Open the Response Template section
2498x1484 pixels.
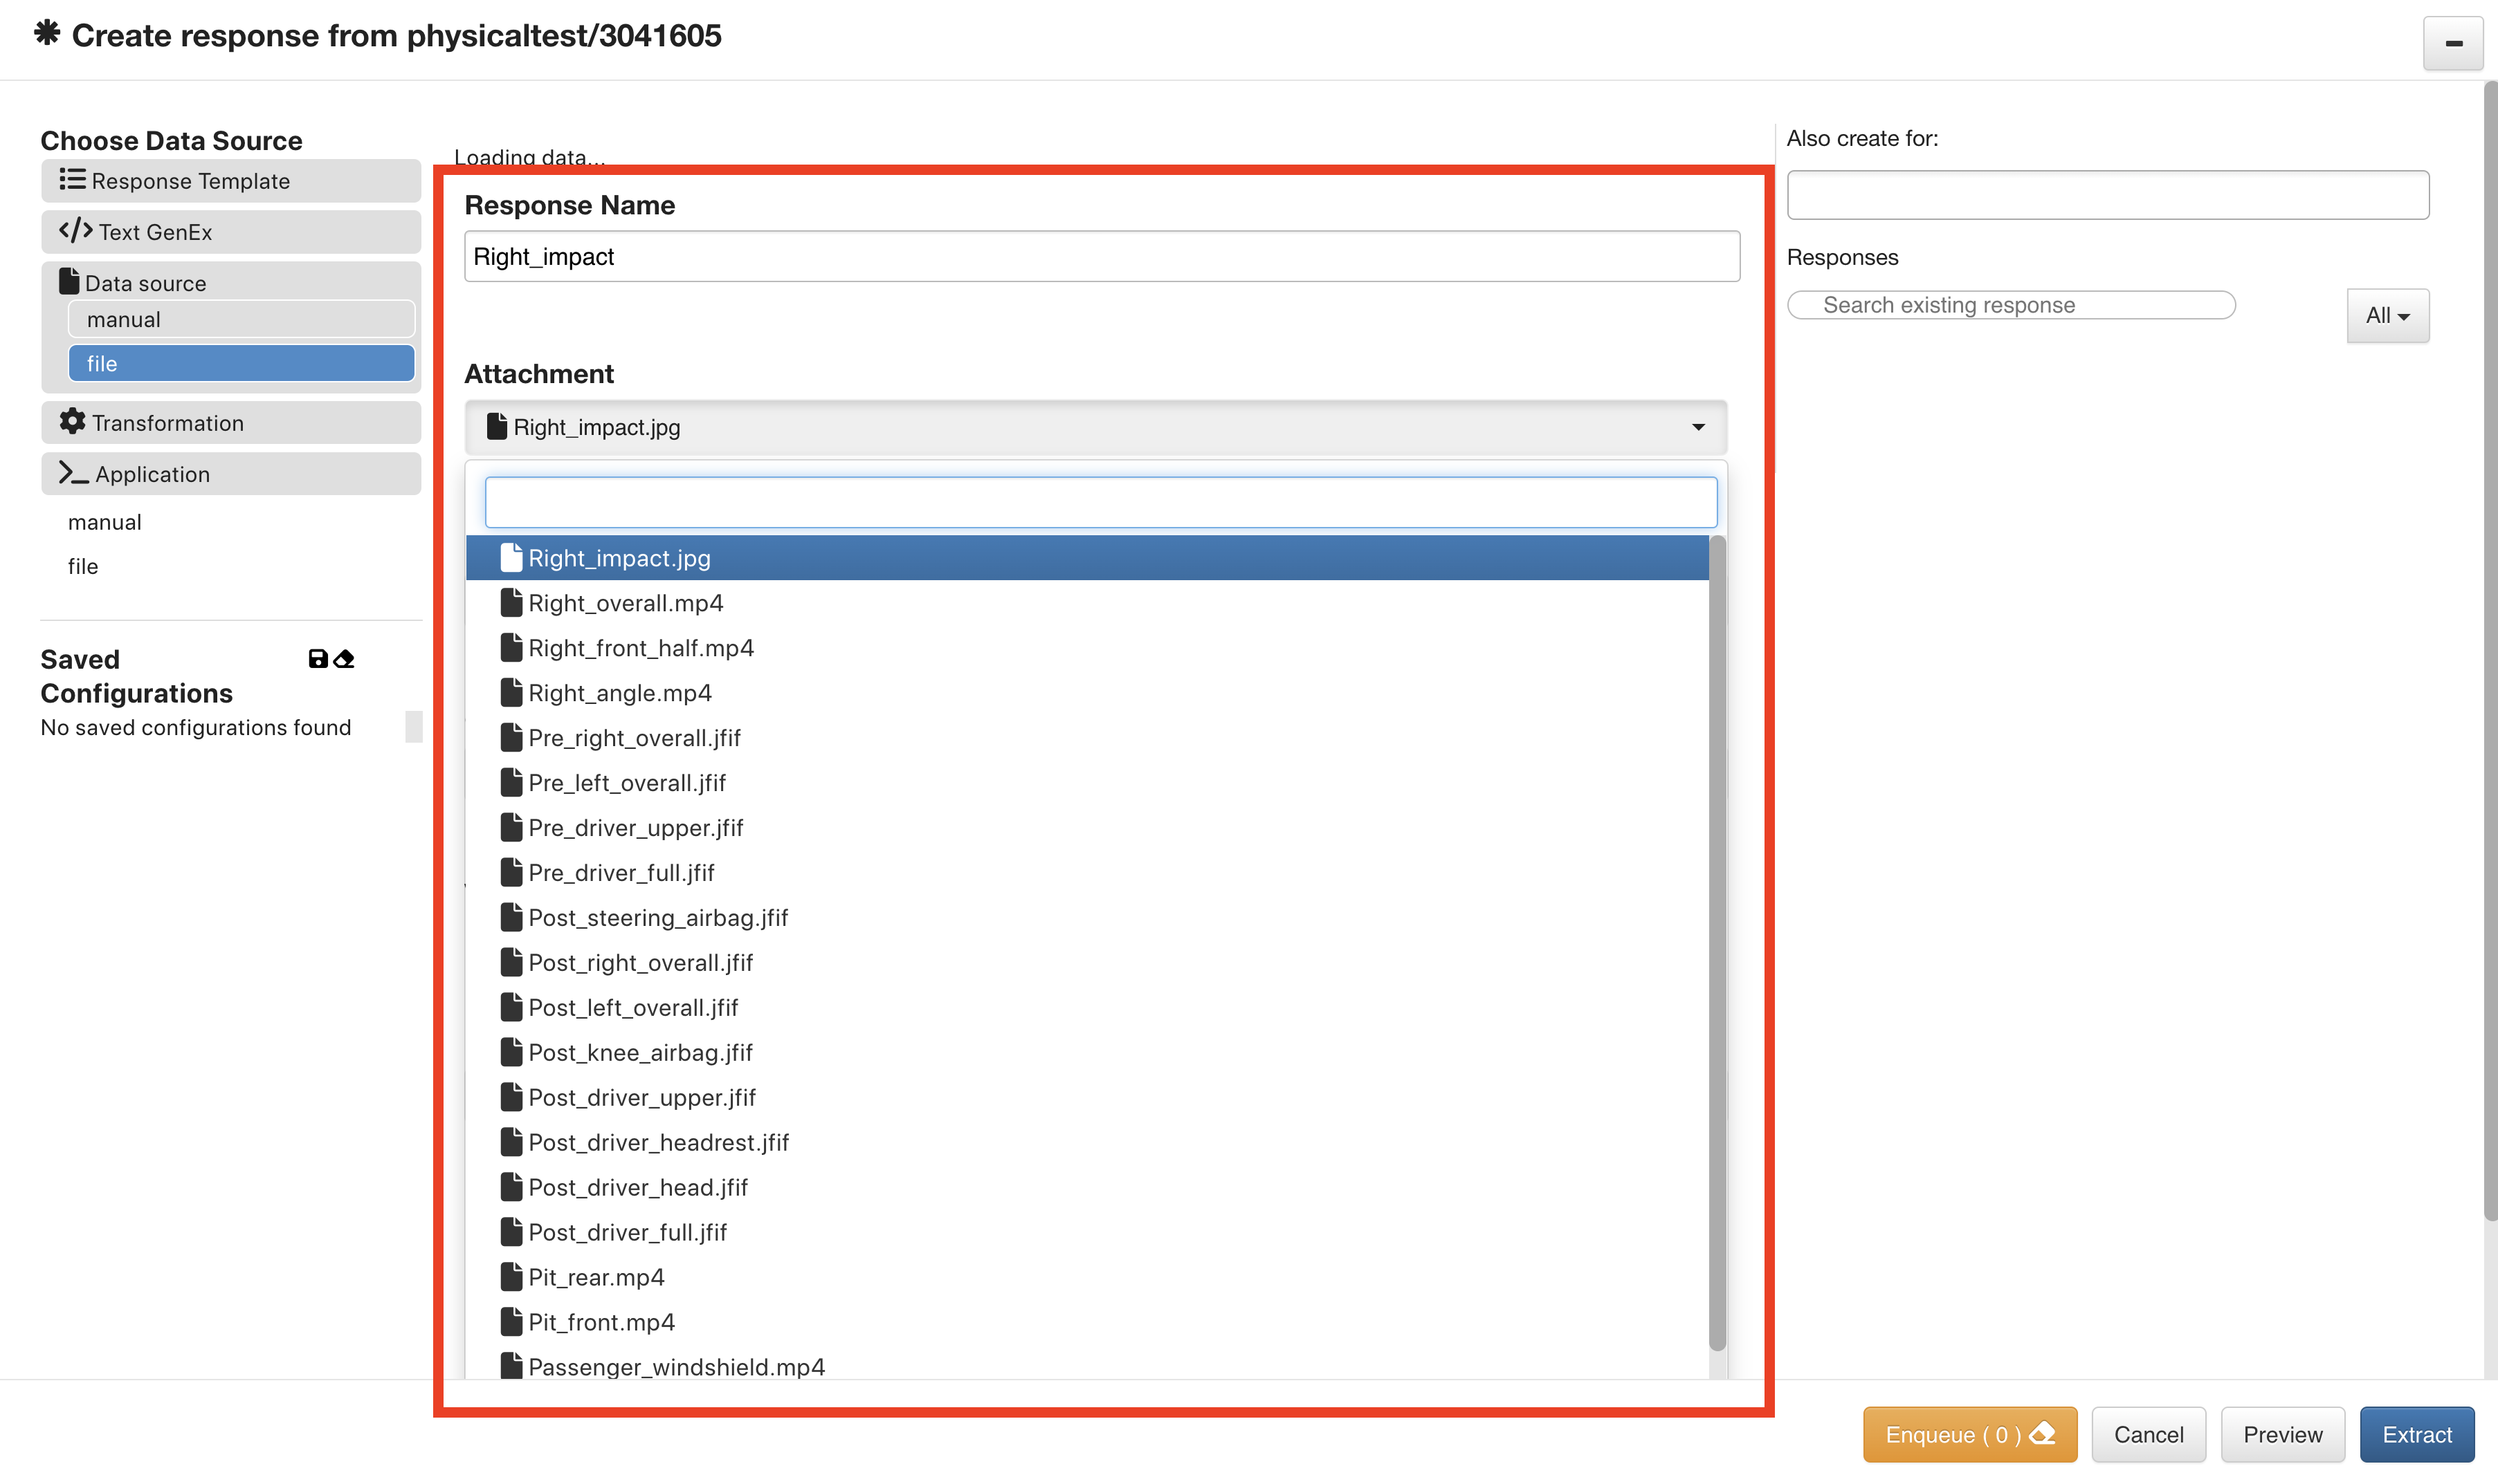[x=231, y=181]
